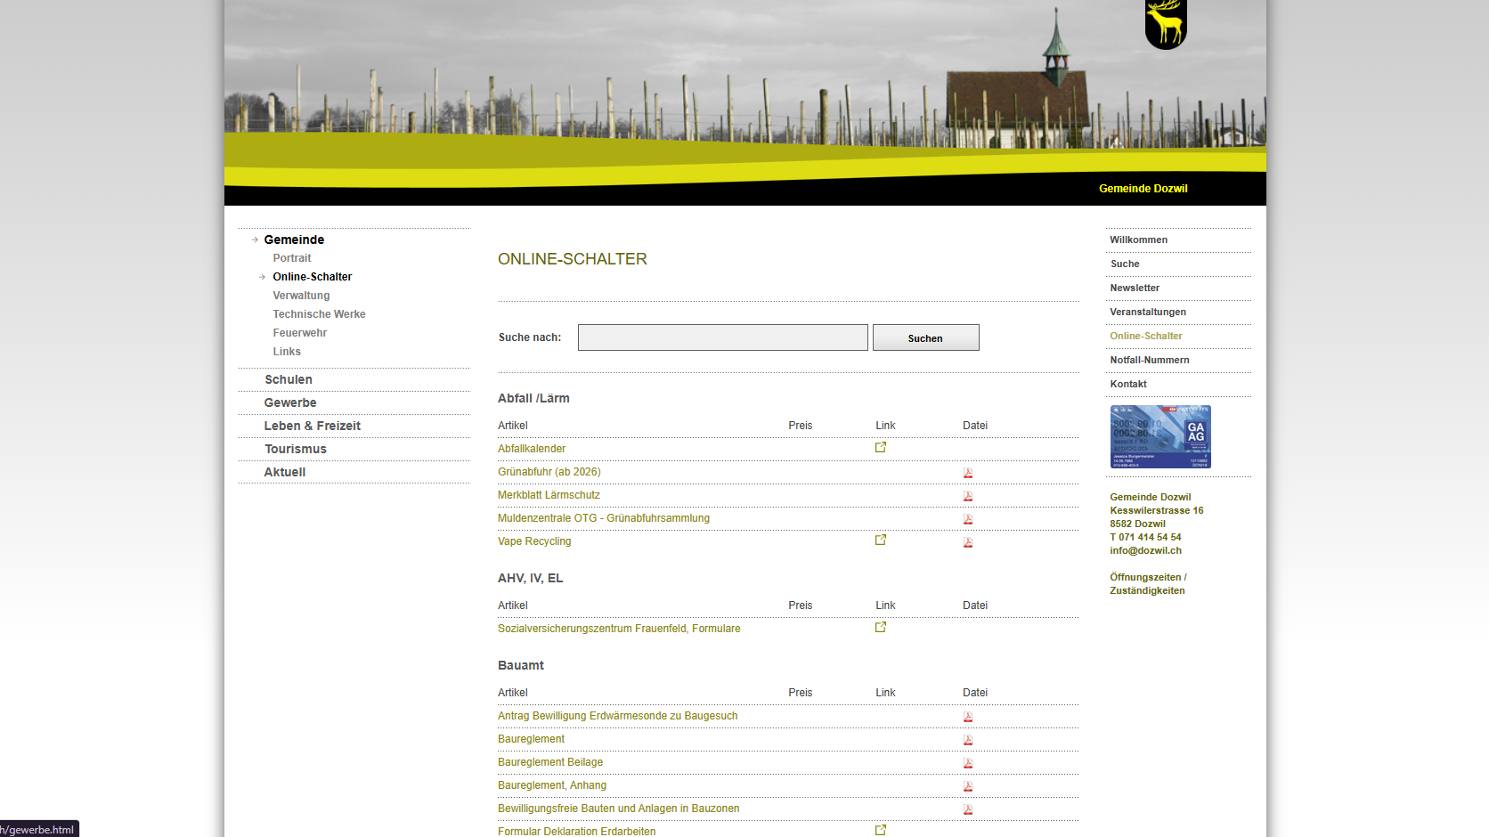Viewport: 1489px width, 837px height.
Task: Open the Merkblatt Lärmschutz PDF file icon
Action: (968, 496)
